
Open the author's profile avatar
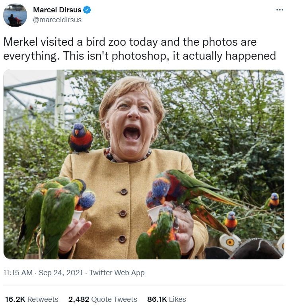click(x=15, y=15)
